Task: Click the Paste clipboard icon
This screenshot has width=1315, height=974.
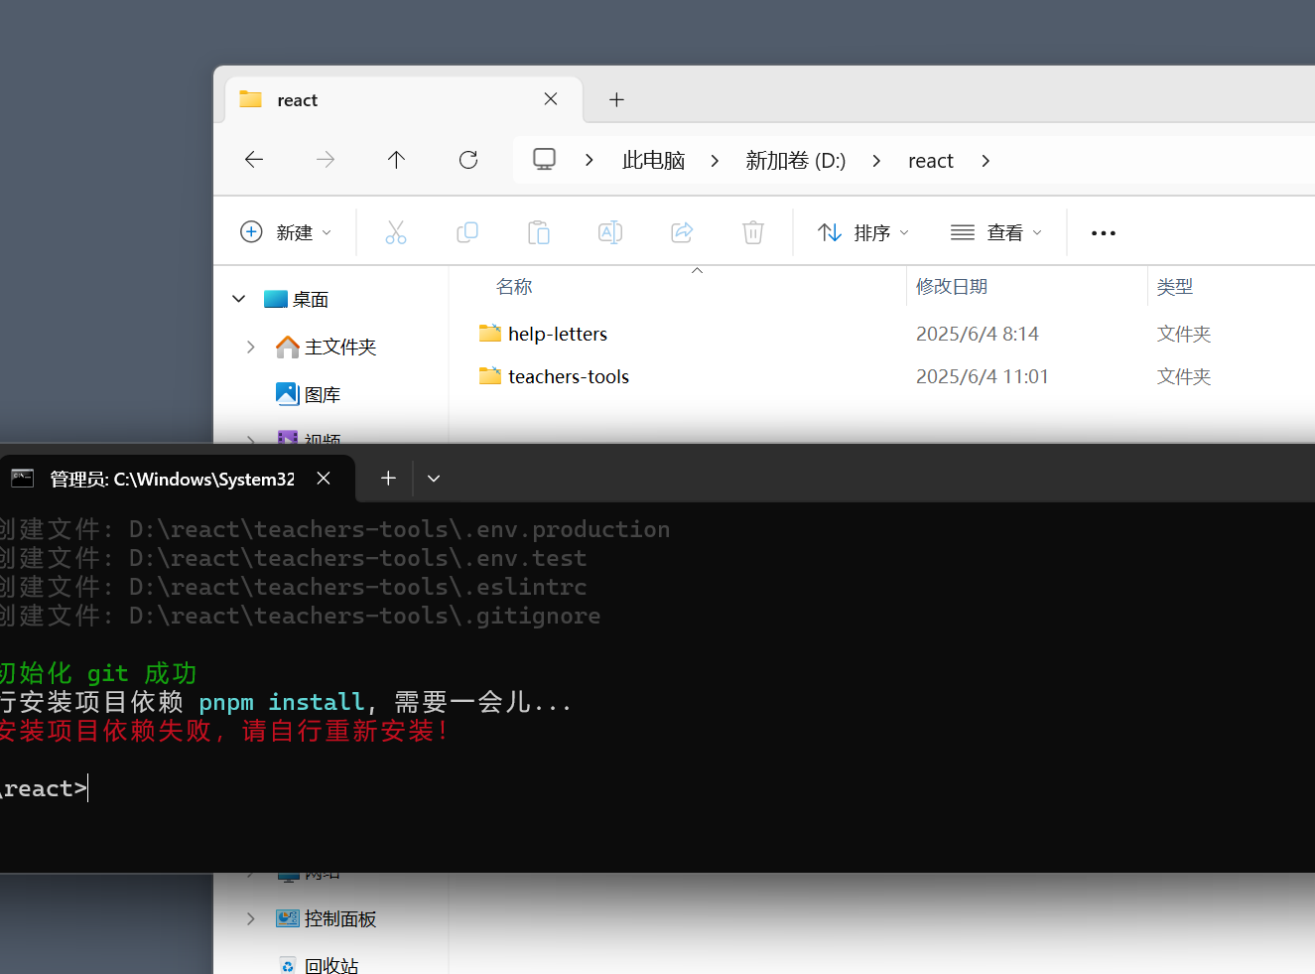Action: (539, 232)
